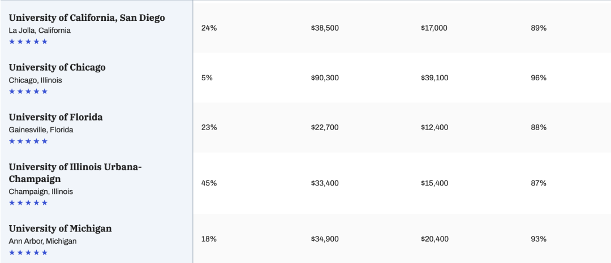Select 89% rate for UC San Diego

click(539, 28)
